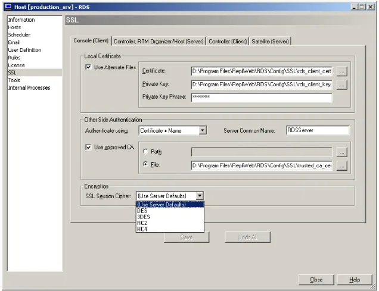Browse for the approved CA Path
Screen dimensions: 379x291
coord(342,152)
